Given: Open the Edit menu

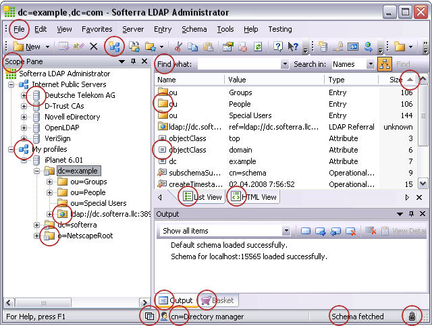Looking at the screenshot, I should pyautogui.click(x=40, y=29).
